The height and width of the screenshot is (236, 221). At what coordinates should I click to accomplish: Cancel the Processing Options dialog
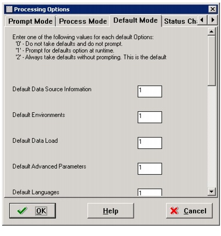point(190,211)
